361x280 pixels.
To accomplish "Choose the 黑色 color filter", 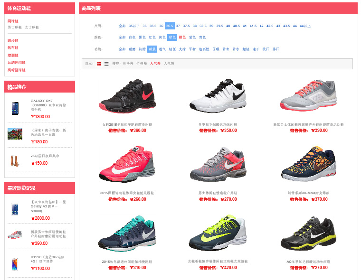I will 142,37.
